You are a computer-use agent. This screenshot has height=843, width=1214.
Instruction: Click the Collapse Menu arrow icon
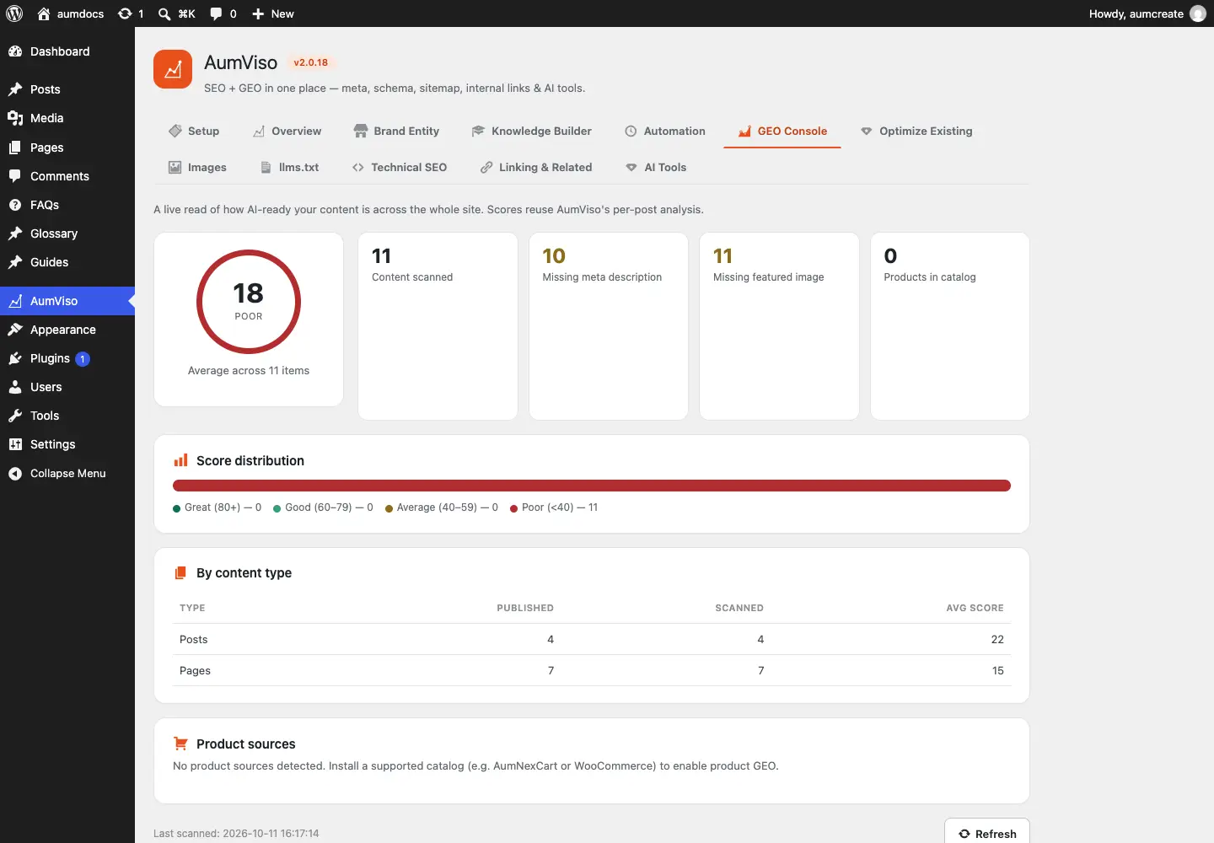15,474
